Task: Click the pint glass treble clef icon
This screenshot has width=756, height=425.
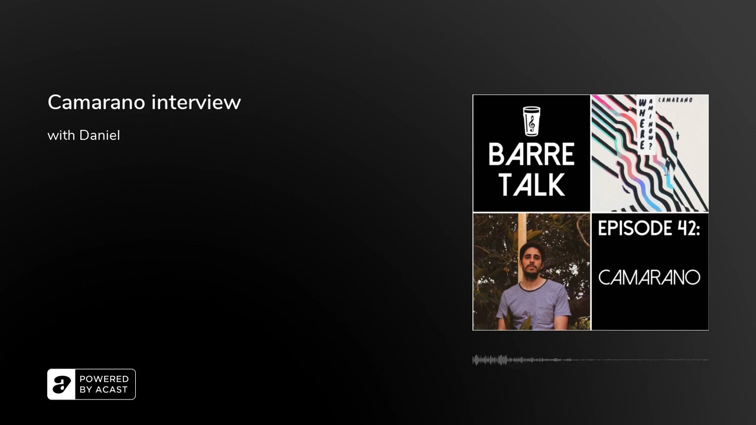Action: 532,121
